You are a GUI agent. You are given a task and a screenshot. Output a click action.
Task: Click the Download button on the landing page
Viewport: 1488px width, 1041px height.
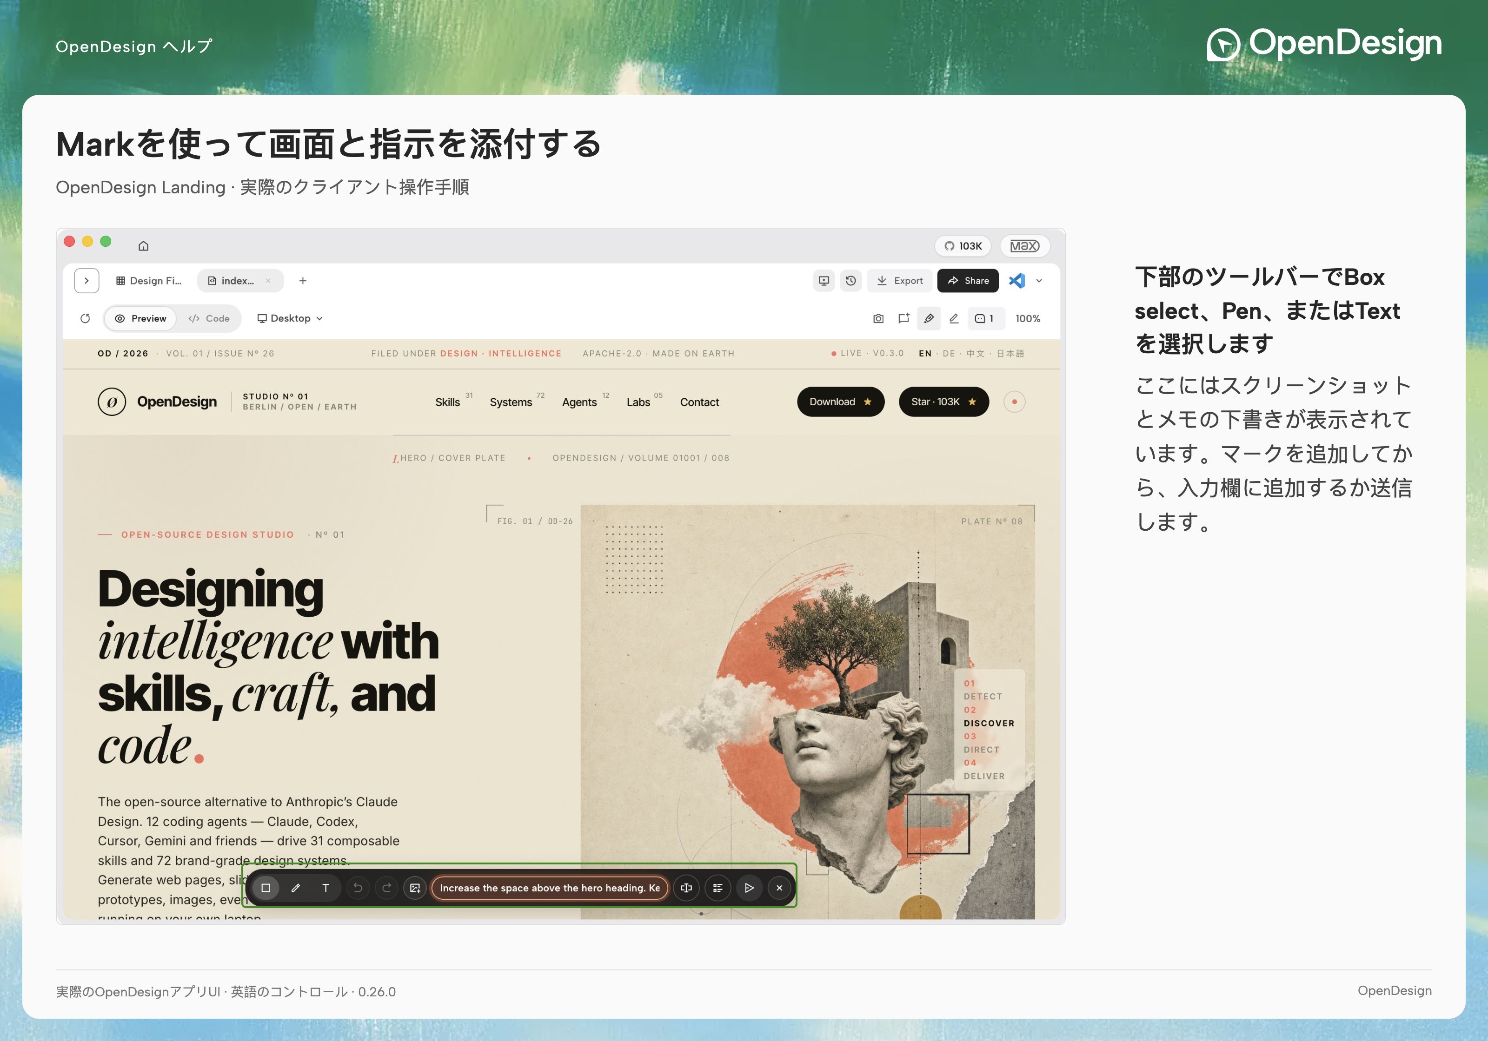(841, 402)
